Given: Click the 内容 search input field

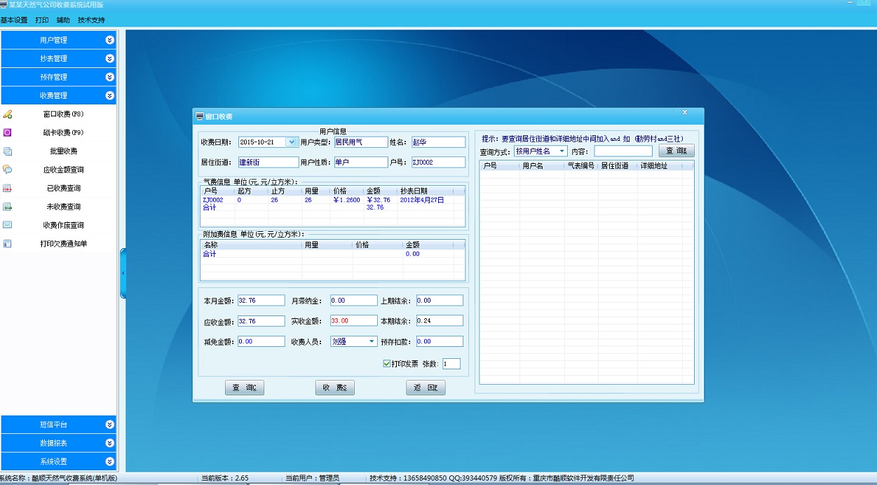Looking at the screenshot, I should pos(623,151).
